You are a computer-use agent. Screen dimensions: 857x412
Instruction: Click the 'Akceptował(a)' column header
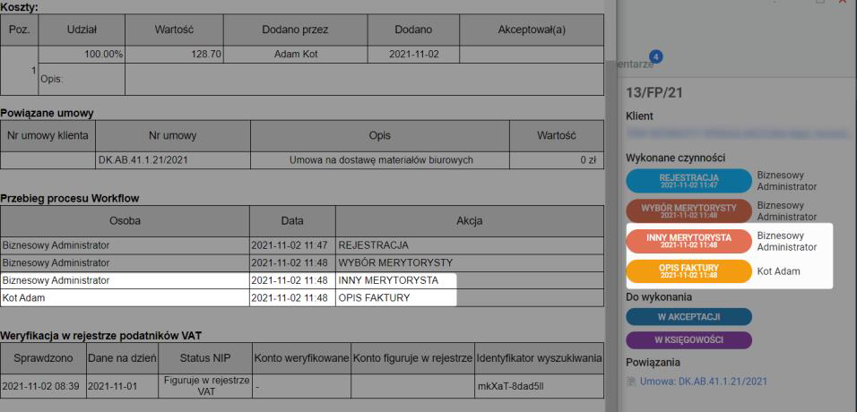tap(532, 30)
